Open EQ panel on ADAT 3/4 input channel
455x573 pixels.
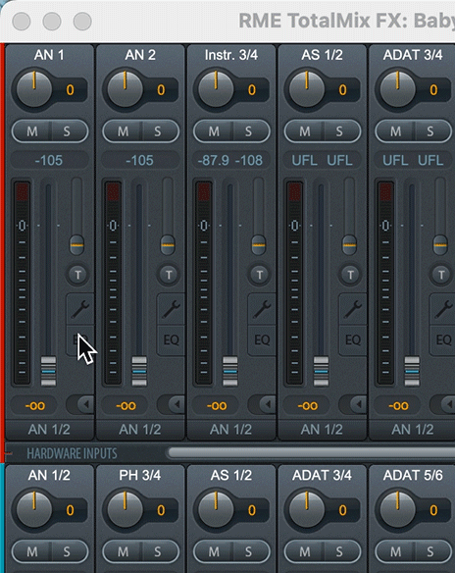[x=442, y=340]
